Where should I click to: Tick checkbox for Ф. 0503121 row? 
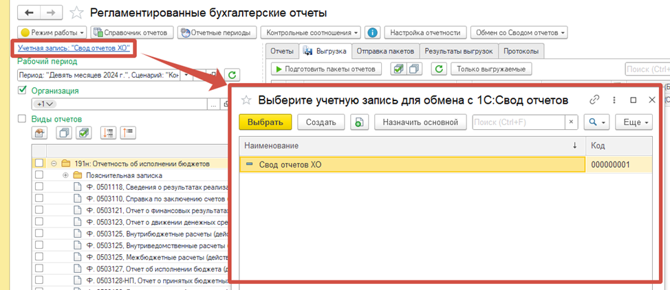[x=39, y=210]
